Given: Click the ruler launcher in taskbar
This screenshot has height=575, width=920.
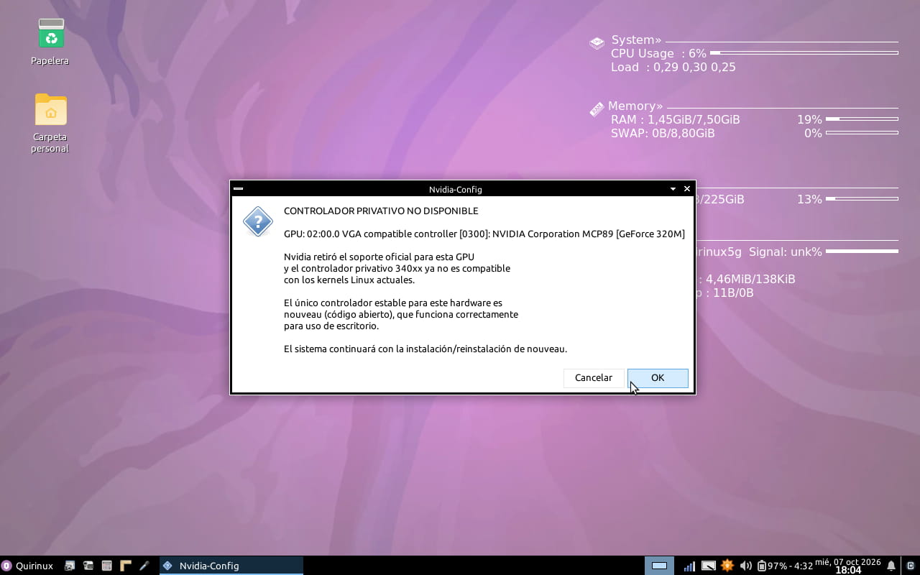Looking at the screenshot, I should pos(126,566).
